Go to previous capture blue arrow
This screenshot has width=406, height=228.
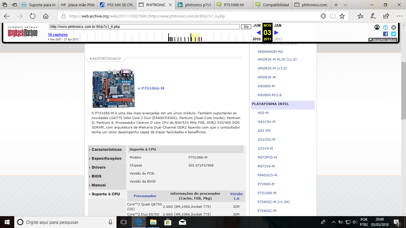259,33
